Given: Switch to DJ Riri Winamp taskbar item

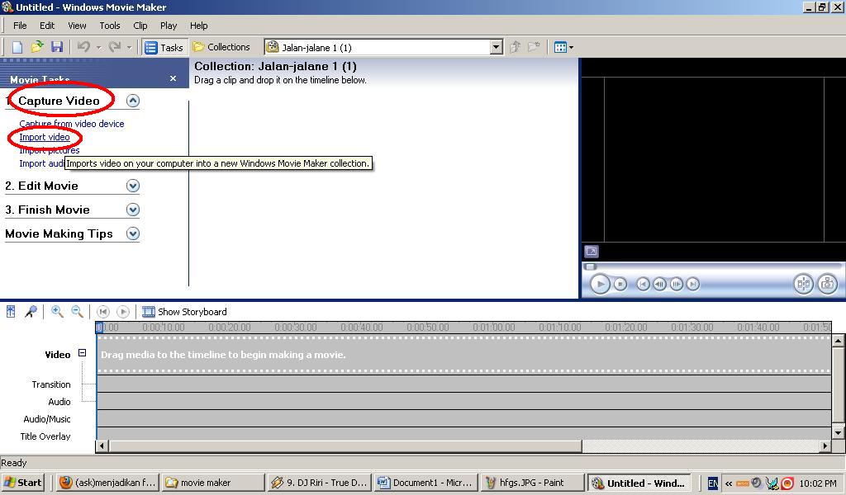Looking at the screenshot, I should click(319, 483).
